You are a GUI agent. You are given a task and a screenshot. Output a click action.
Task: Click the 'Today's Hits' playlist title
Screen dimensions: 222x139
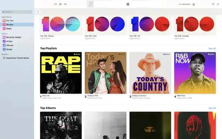pos(92,96)
